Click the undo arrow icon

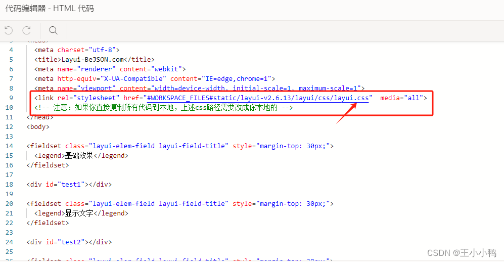9,30
